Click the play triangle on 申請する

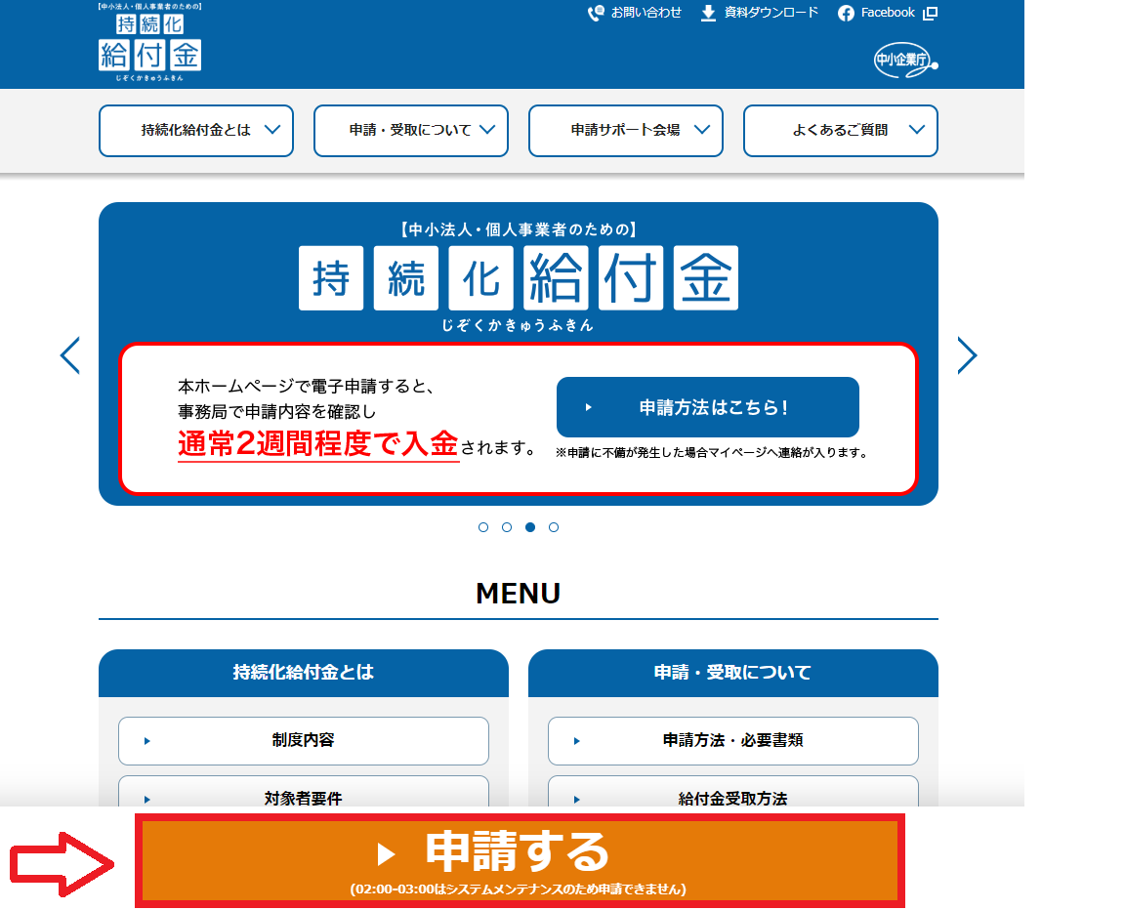[x=386, y=853]
